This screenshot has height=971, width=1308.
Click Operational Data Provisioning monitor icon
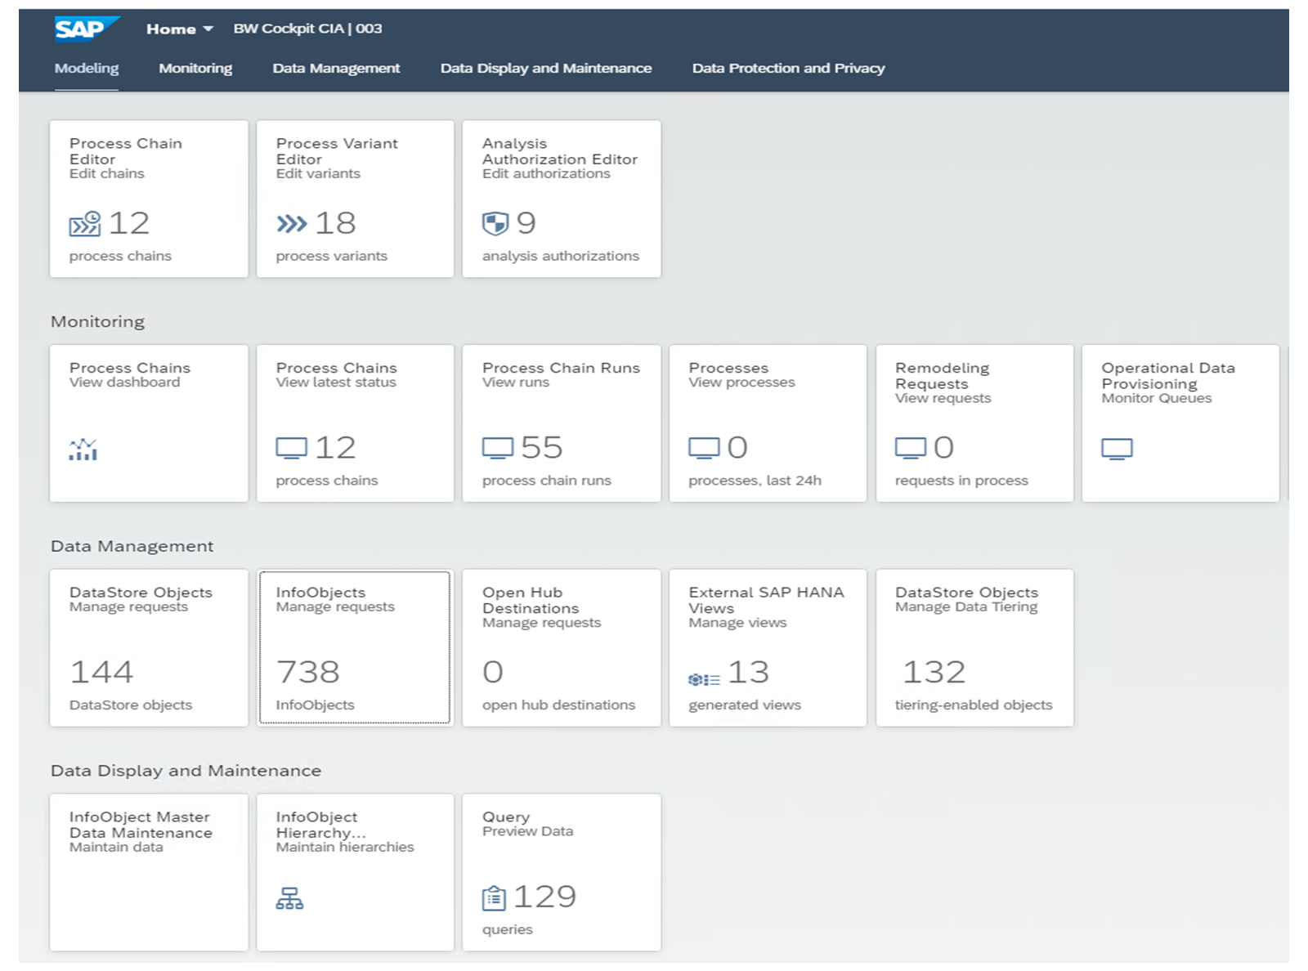(1117, 449)
